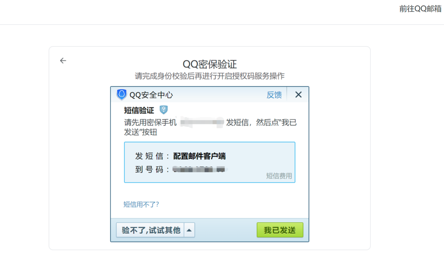Click the 验不了,试试其他 button
Screen dimensions: 444x256
pyautogui.click(x=150, y=230)
